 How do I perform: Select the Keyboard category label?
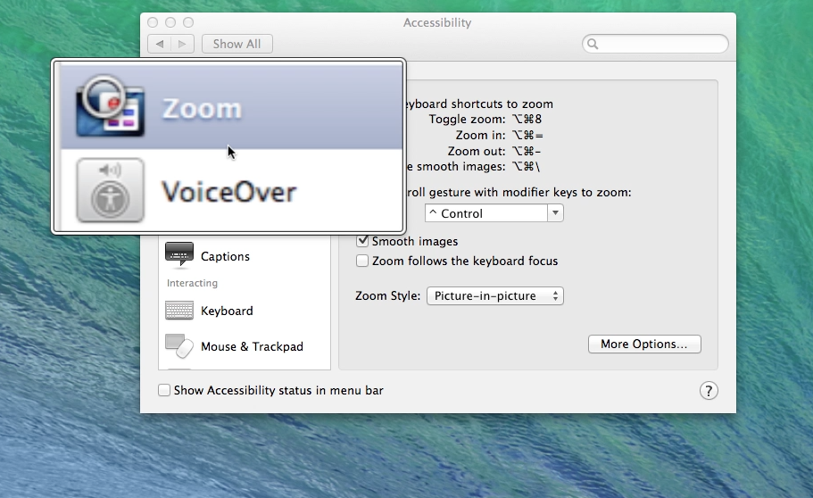227,311
